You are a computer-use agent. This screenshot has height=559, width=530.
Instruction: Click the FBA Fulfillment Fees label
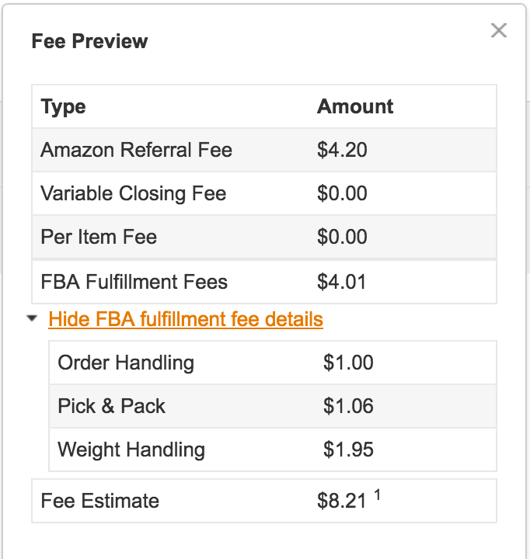point(134,281)
